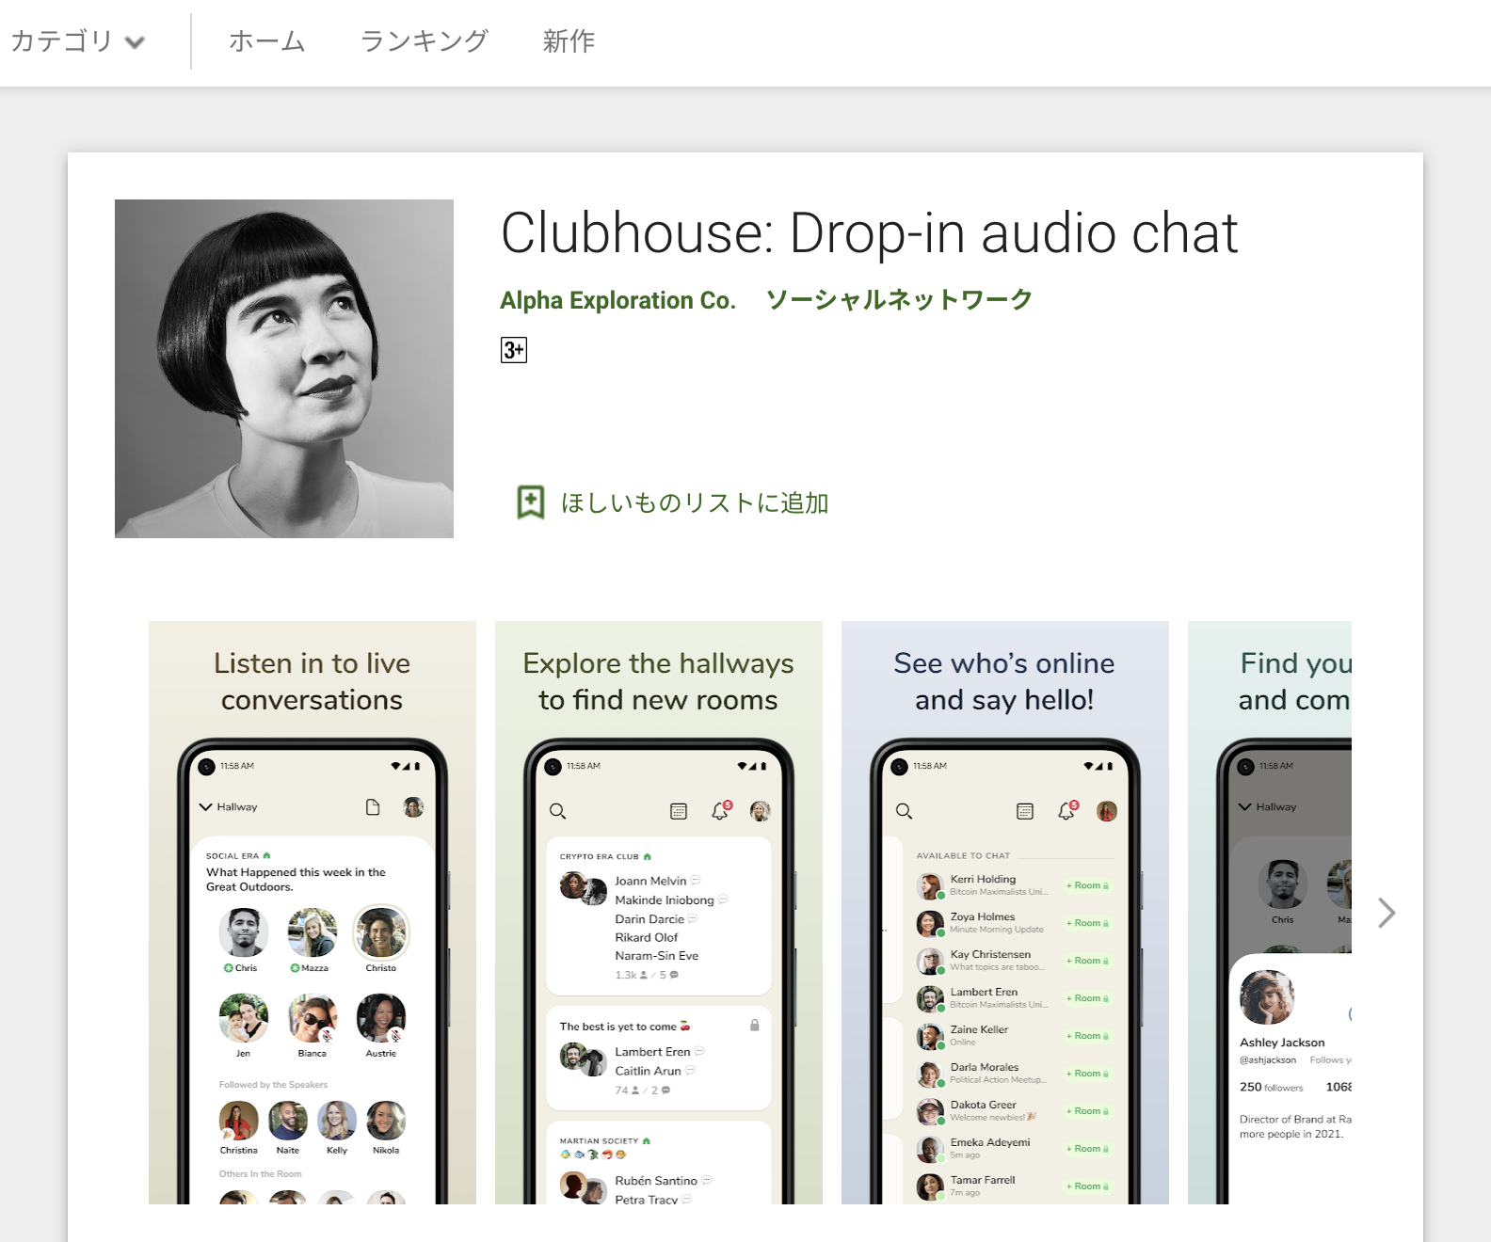This screenshot has width=1491, height=1242.
Task: Open the カテゴリ dropdown menu
Action: click(77, 41)
